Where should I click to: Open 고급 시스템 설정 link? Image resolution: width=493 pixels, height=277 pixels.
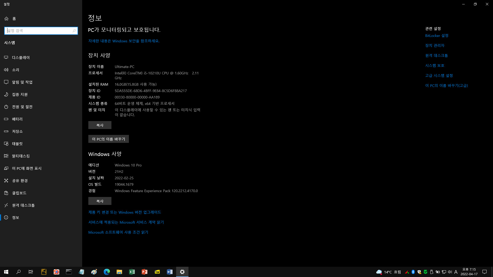coord(439,75)
